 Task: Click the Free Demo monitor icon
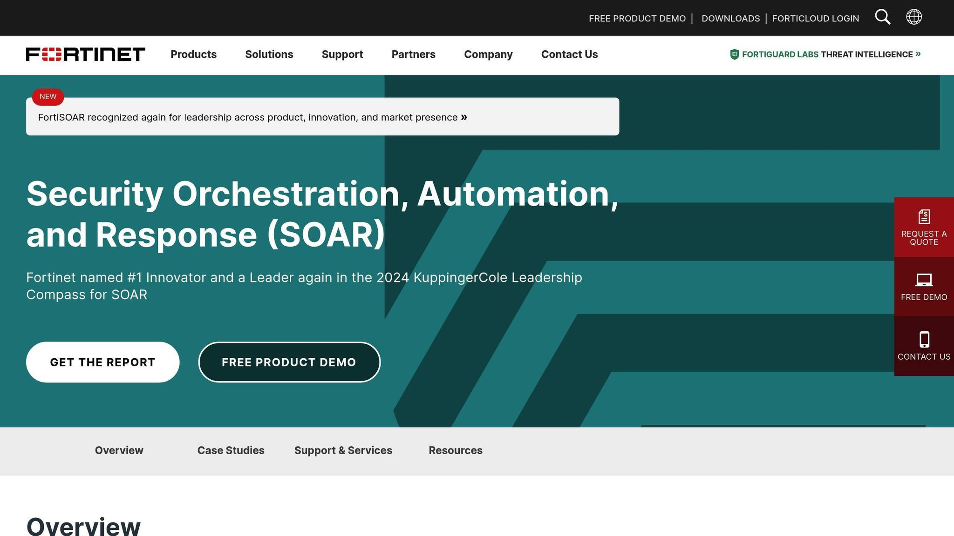point(924,280)
